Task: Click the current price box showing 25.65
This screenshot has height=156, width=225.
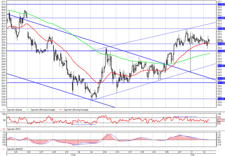Action: click(220, 41)
